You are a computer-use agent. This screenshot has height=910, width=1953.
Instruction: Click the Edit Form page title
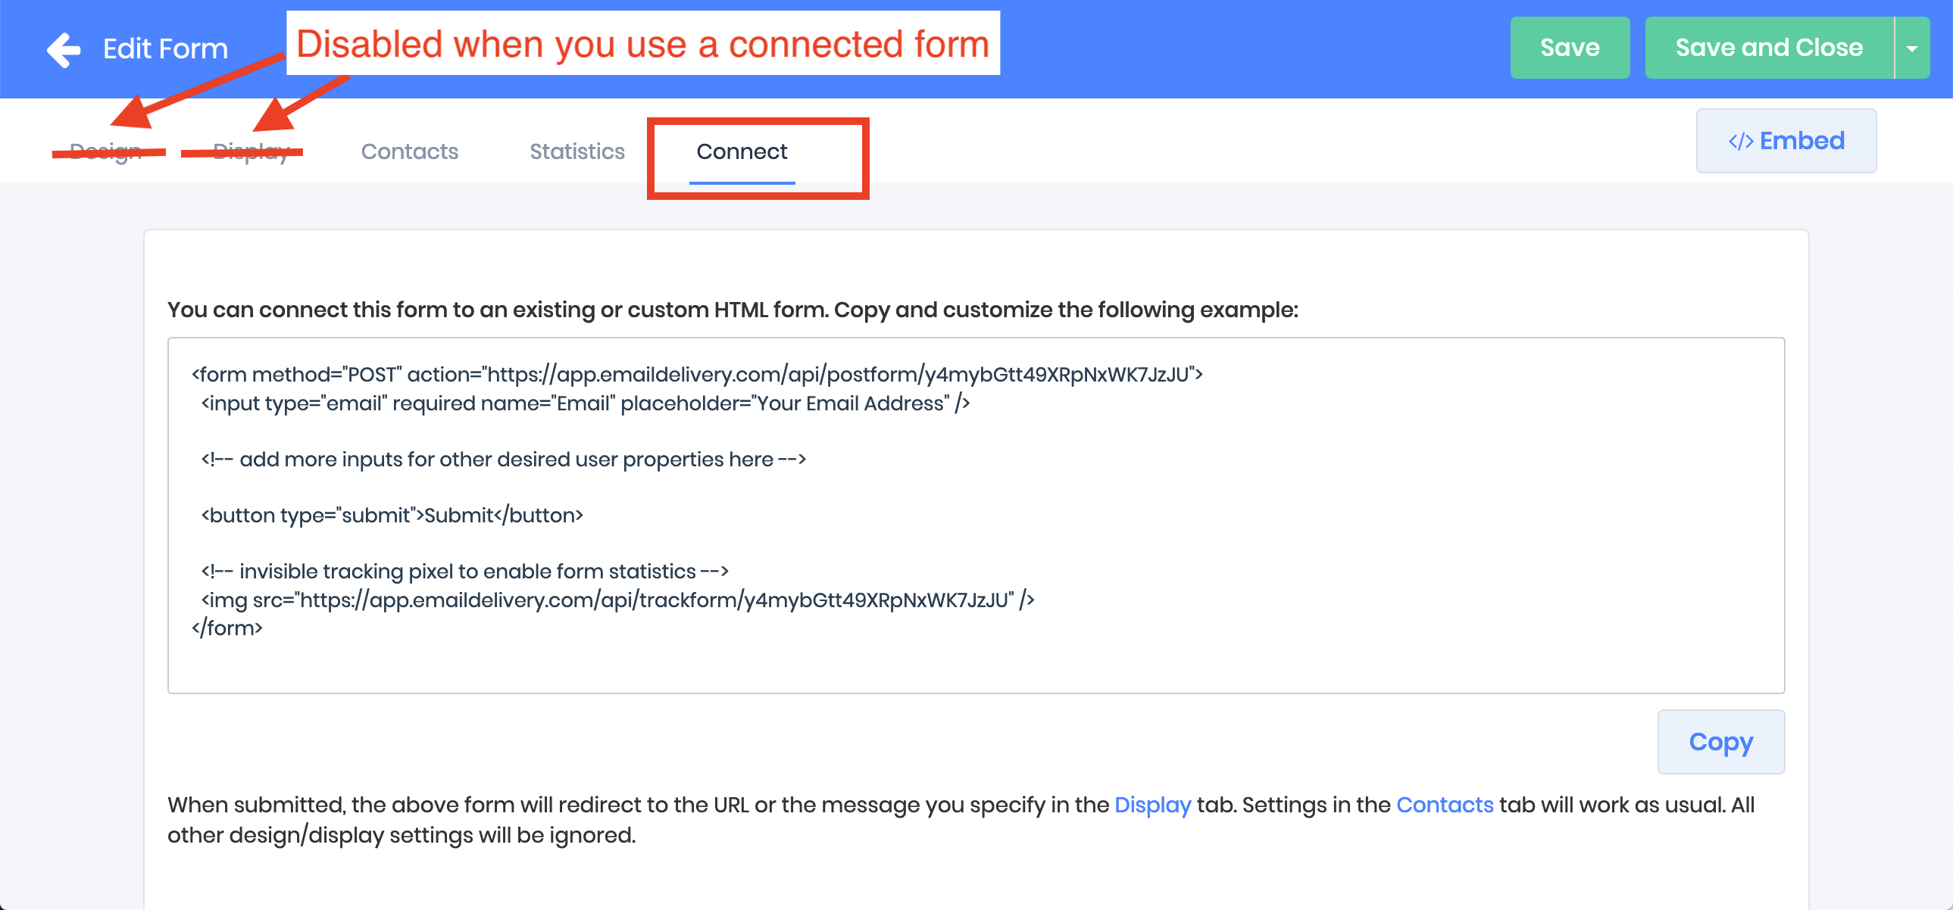(x=165, y=49)
